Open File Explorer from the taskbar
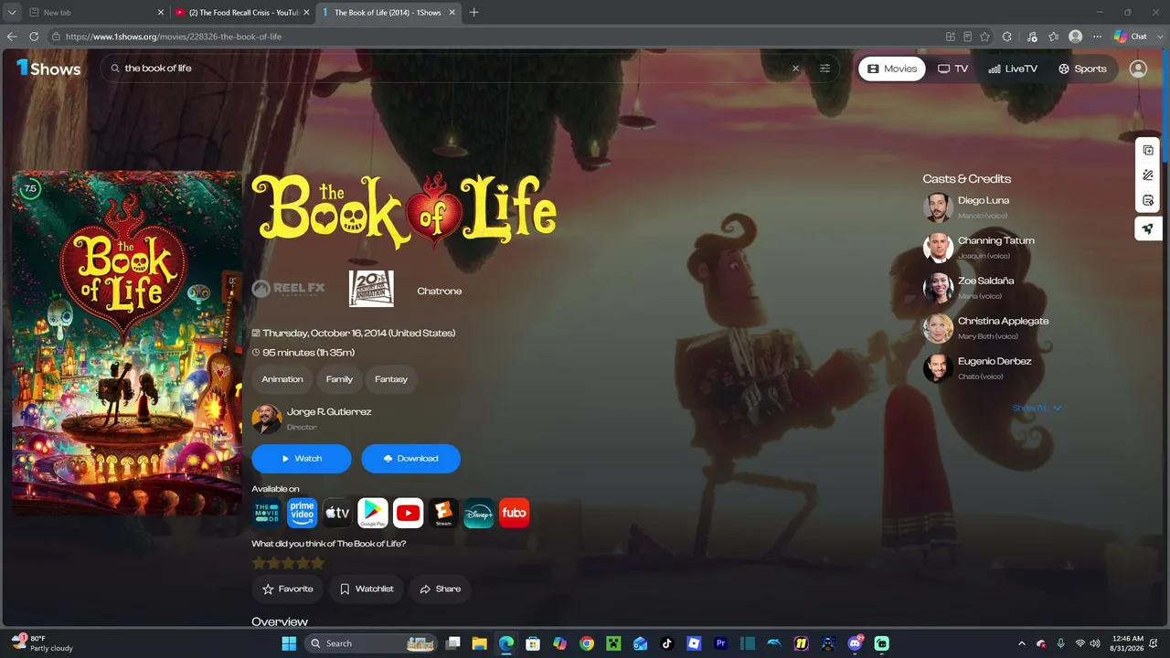Image resolution: width=1170 pixels, height=658 pixels. 479,643
